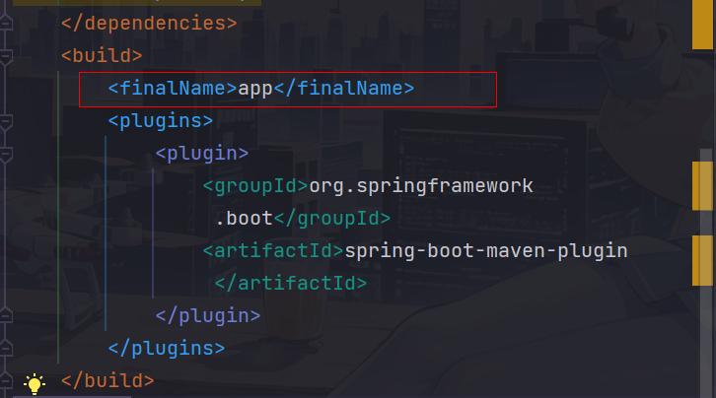Image resolution: width=716 pixels, height=398 pixels.
Task: Click the lightbulb quick-fix icon
Action: click(x=35, y=384)
